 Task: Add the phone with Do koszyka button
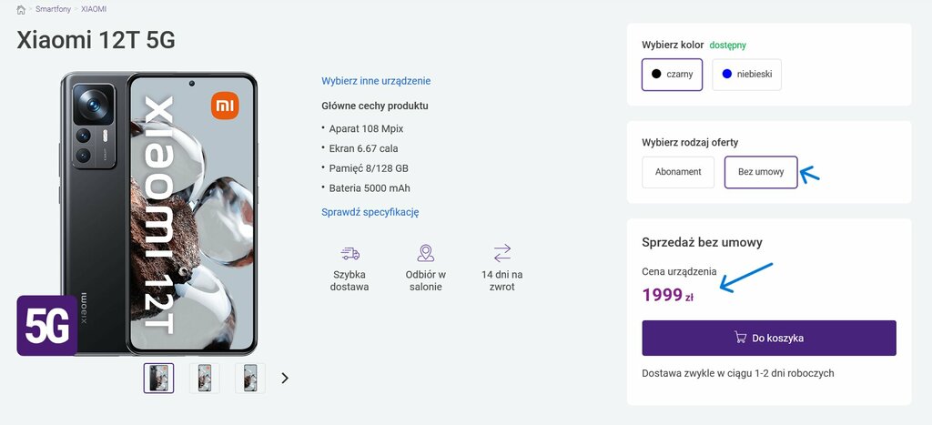[769, 339]
